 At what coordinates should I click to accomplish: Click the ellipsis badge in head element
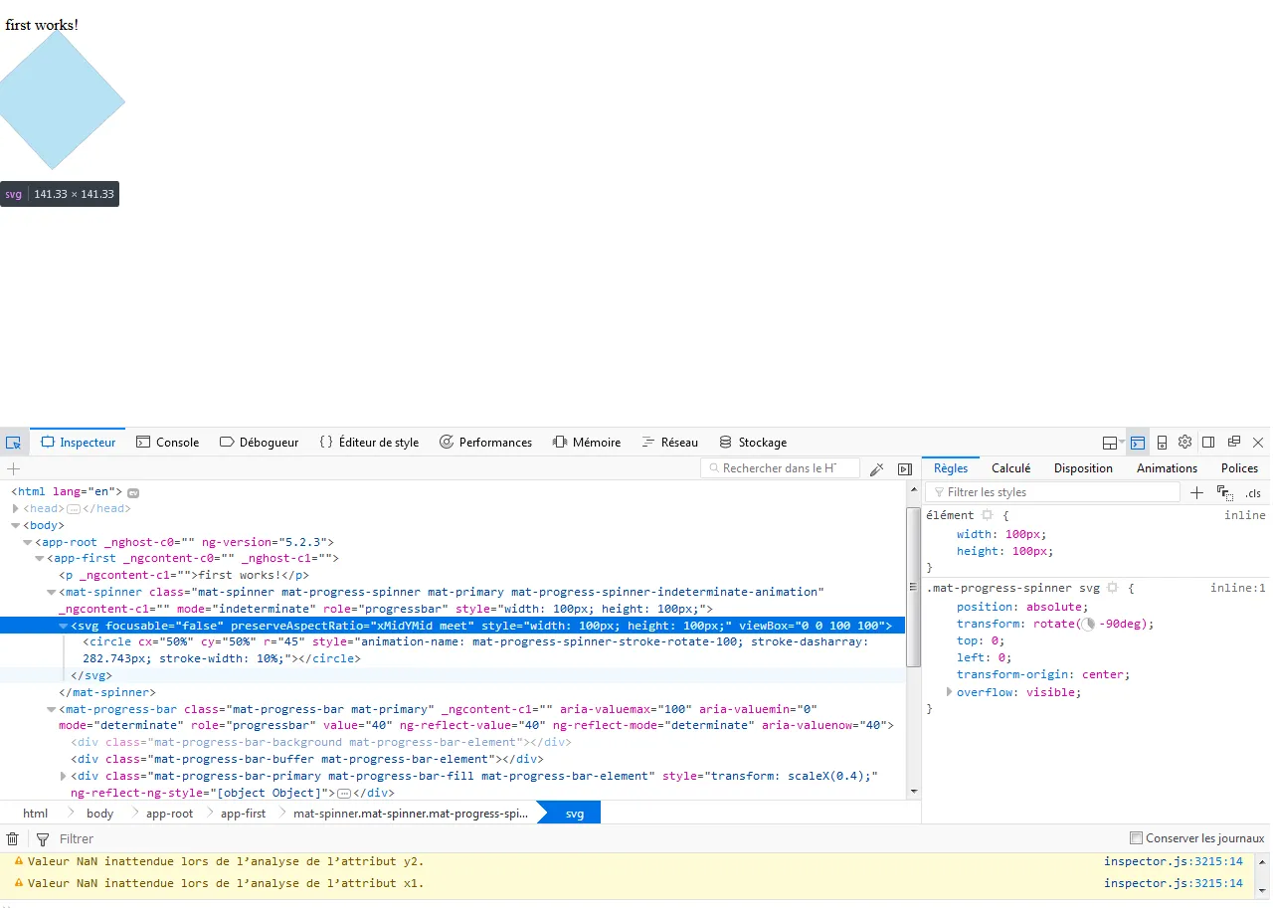[73, 509]
